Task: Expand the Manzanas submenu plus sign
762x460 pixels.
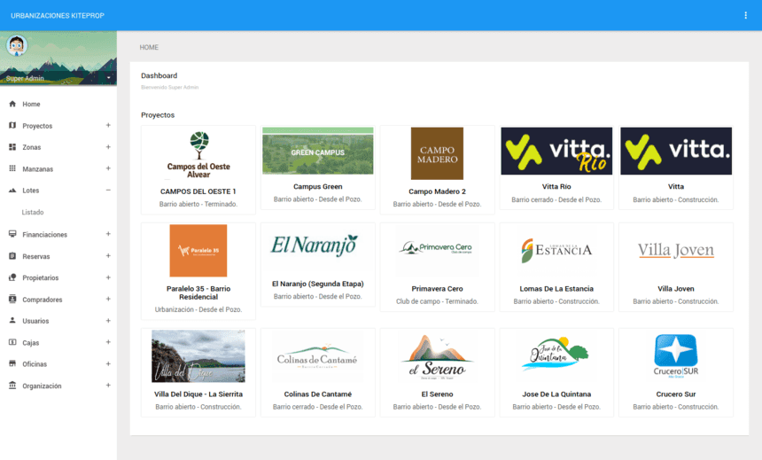Action: pos(108,168)
